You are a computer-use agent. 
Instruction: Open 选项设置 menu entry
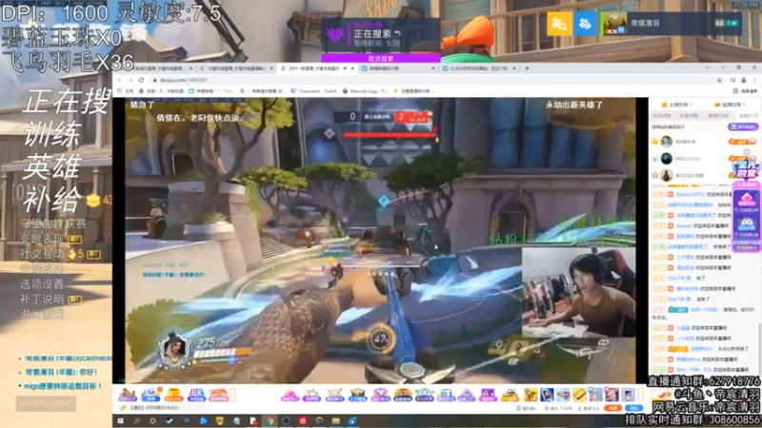42,283
